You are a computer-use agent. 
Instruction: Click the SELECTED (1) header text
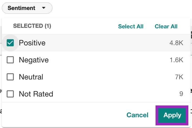tap(32, 26)
